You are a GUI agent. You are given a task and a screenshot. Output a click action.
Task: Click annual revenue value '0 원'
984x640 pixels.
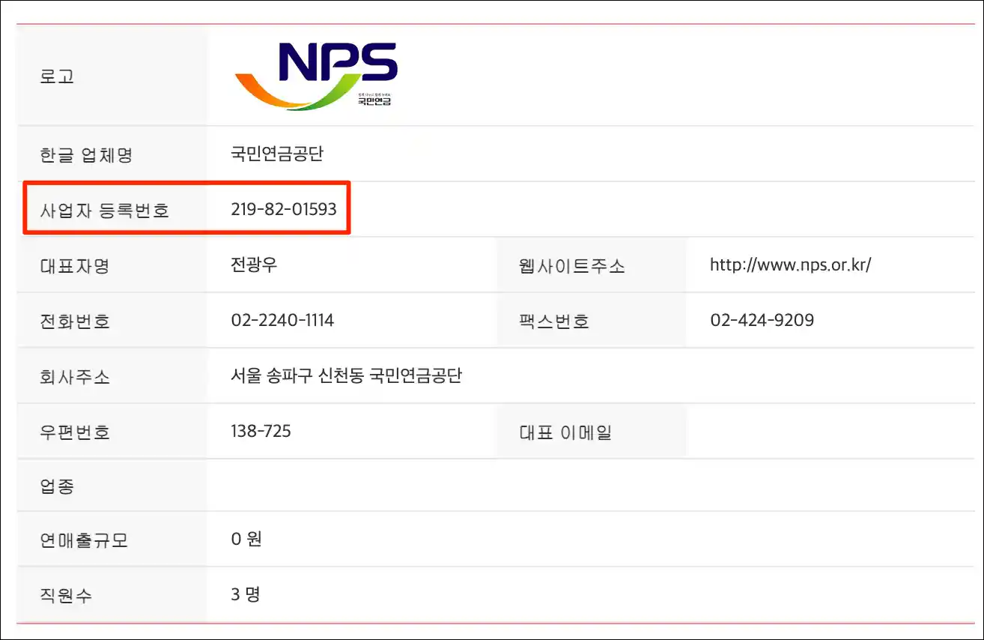246,539
